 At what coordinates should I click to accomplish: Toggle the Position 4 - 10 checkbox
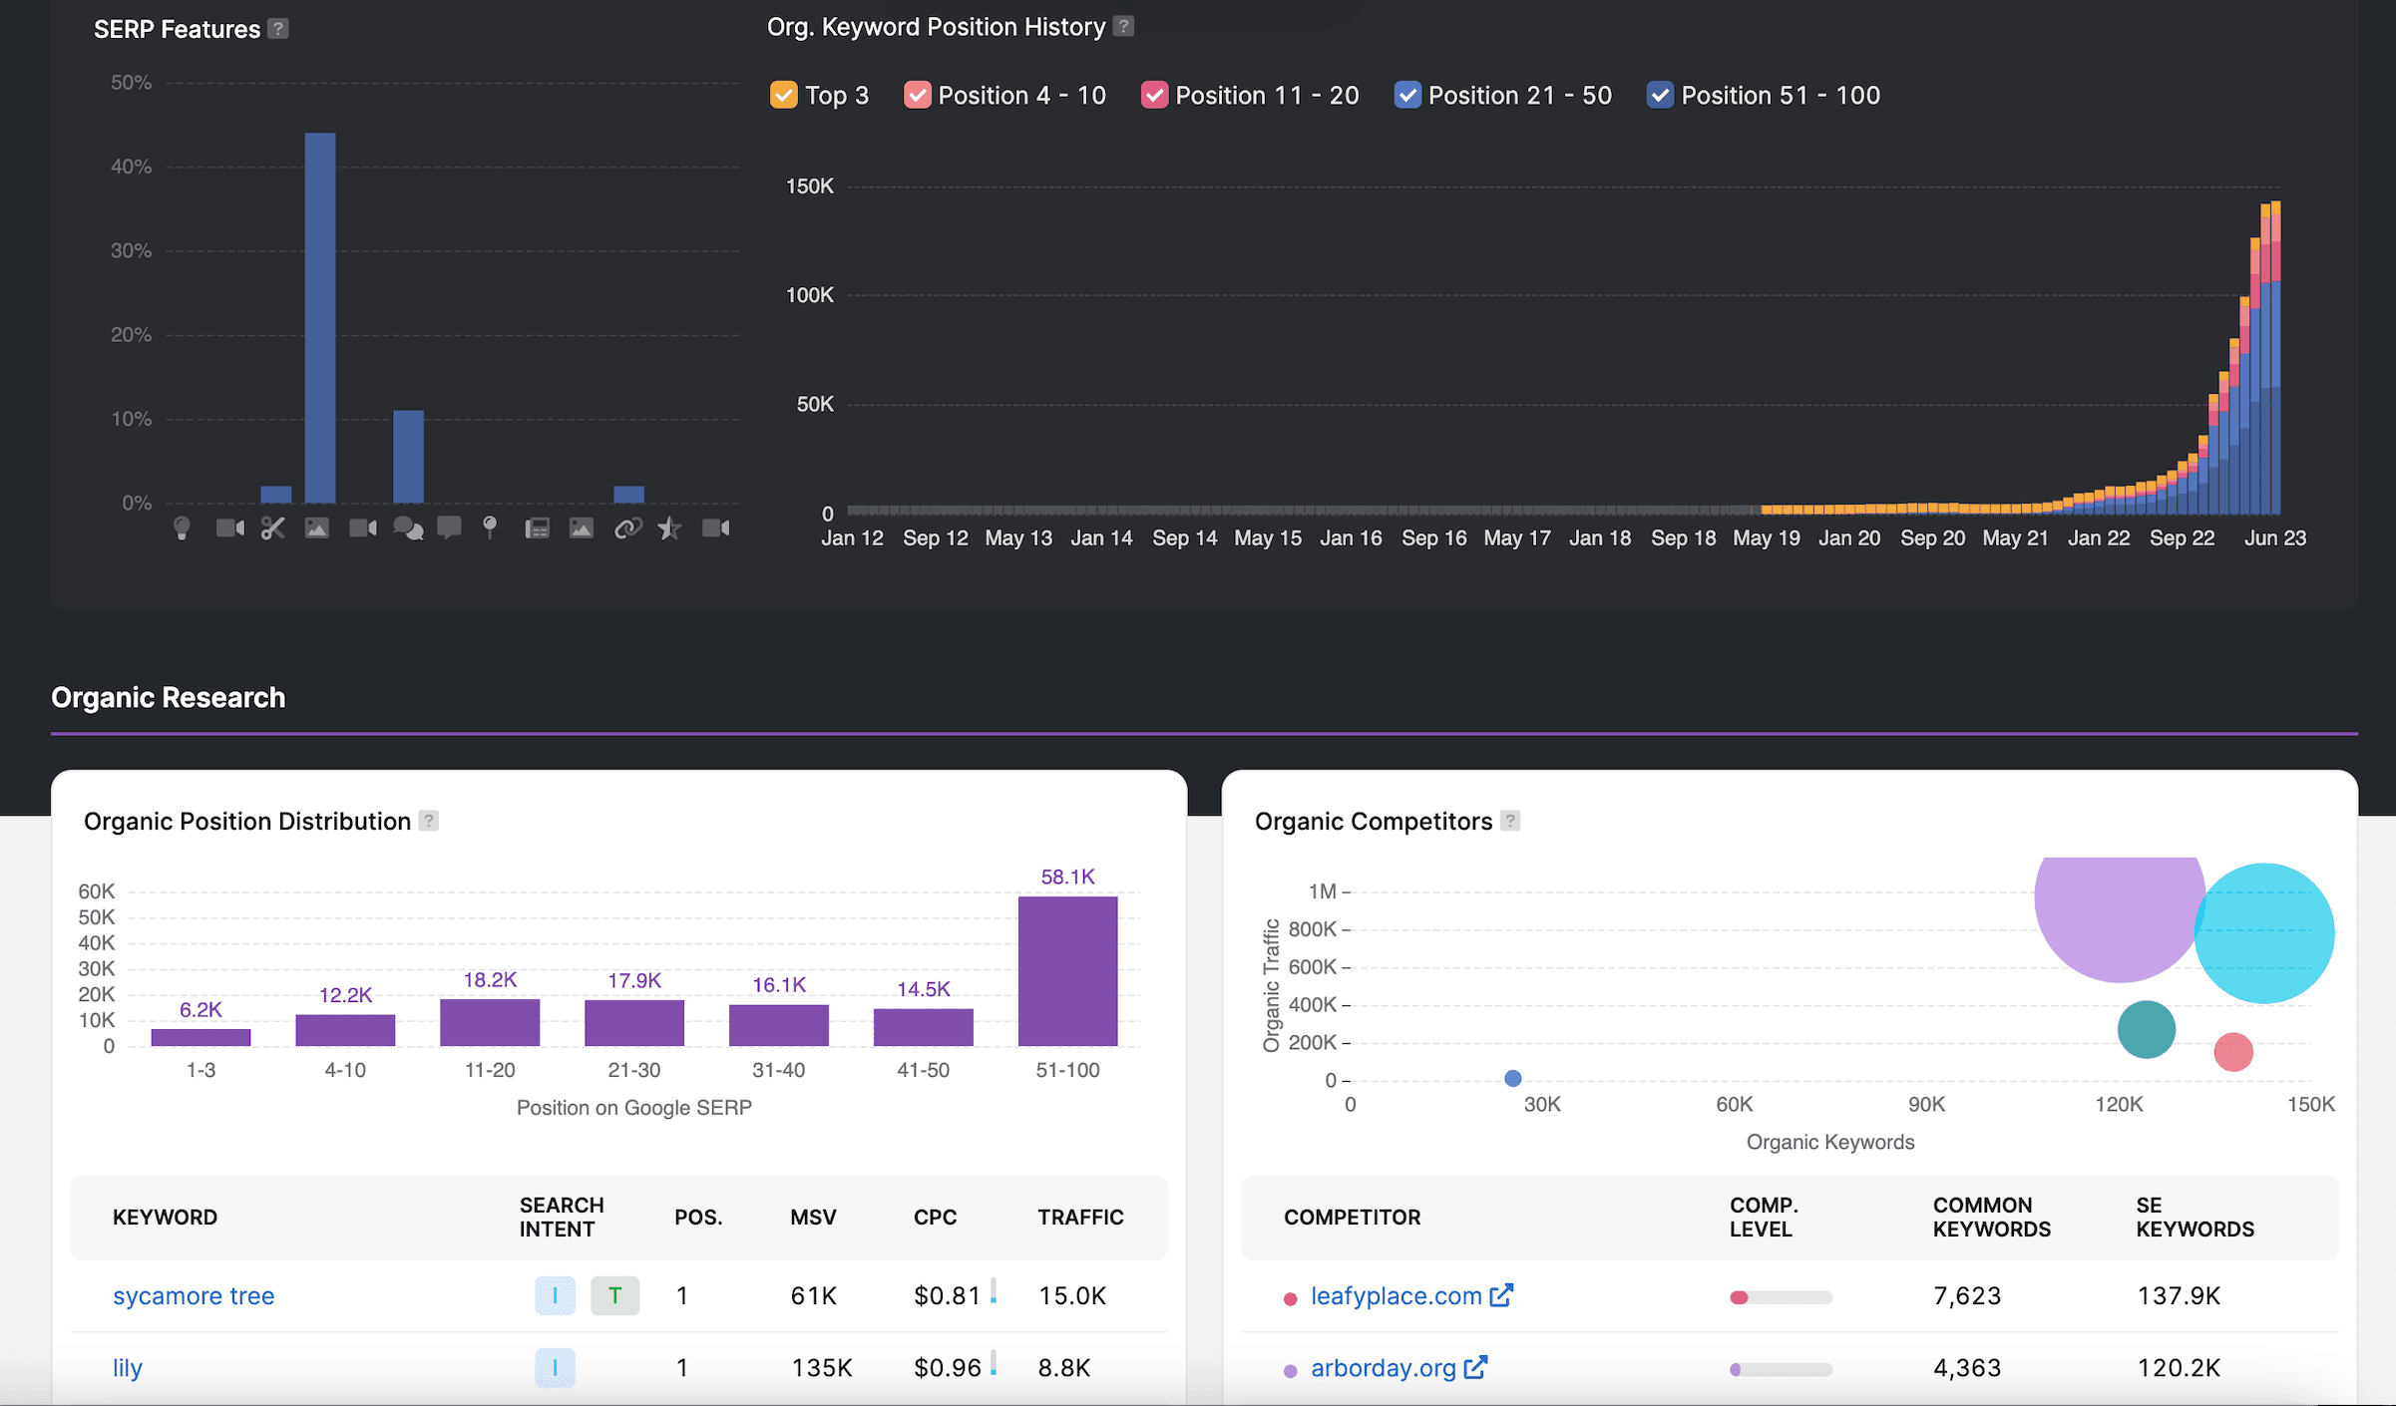(917, 96)
